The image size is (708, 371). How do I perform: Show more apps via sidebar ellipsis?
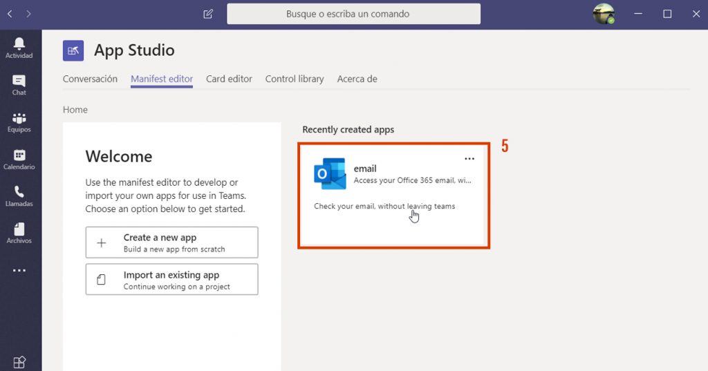click(x=19, y=270)
